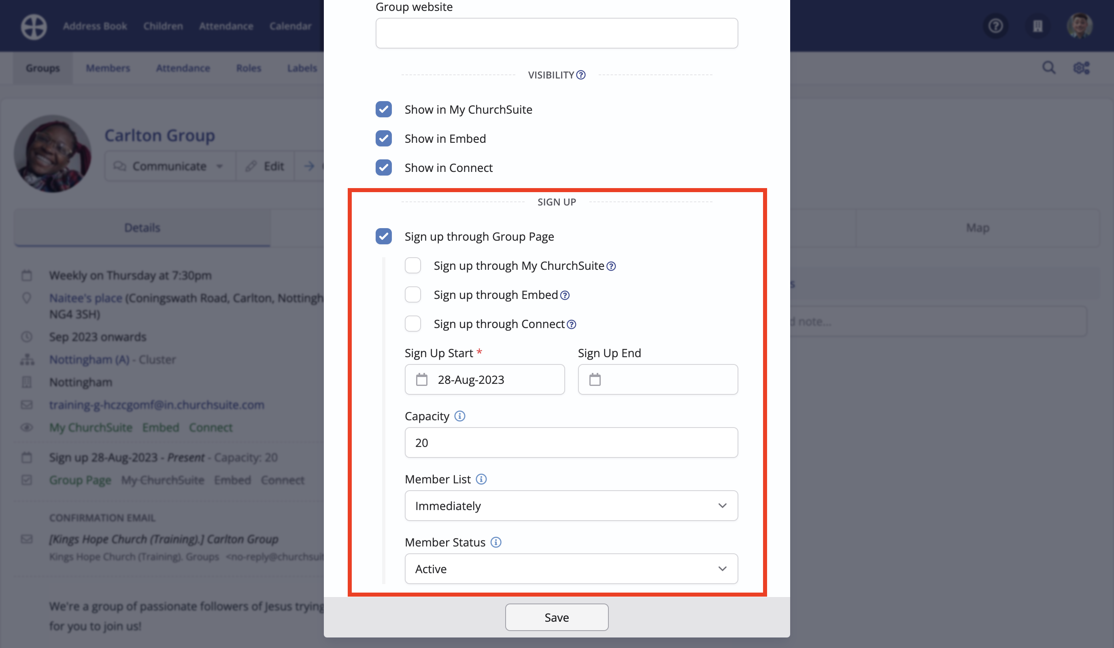Click the Carlton Group title

pos(159,135)
